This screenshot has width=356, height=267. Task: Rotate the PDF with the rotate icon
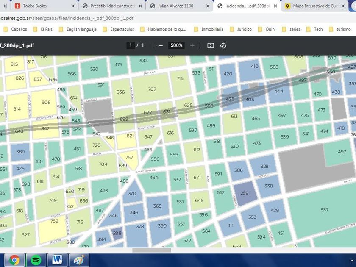click(223, 45)
